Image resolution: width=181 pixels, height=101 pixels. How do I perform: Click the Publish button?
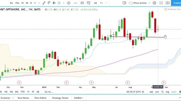tap(176, 3)
